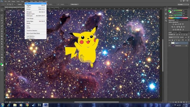This screenshot has width=190, height=107.
Task: Select the Eraser tool
Action: [x=2, y=36]
